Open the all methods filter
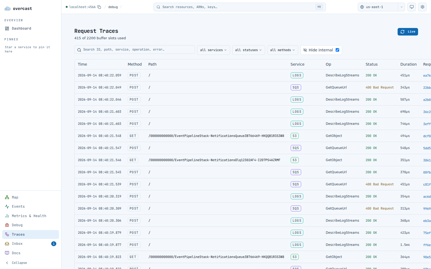The image size is (431, 269). tap(283, 50)
